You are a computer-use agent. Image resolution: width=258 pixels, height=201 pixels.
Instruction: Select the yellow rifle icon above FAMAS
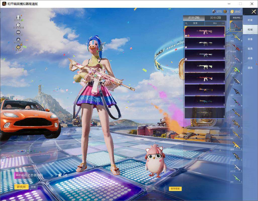(236, 145)
